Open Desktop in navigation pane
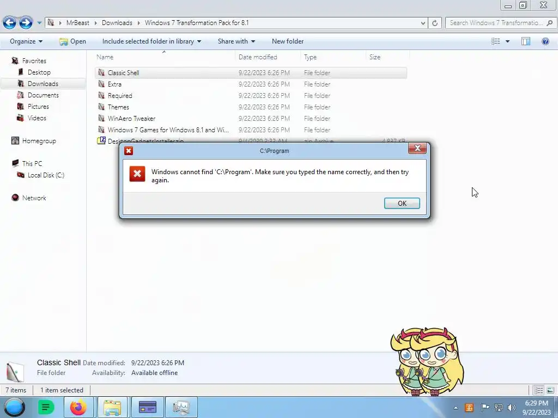Image resolution: width=558 pixels, height=418 pixels. coord(39,72)
